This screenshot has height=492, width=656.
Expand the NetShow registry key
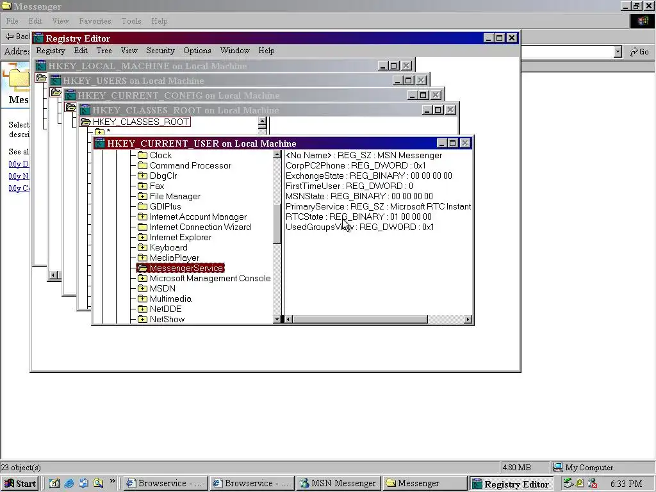coord(143,319)
